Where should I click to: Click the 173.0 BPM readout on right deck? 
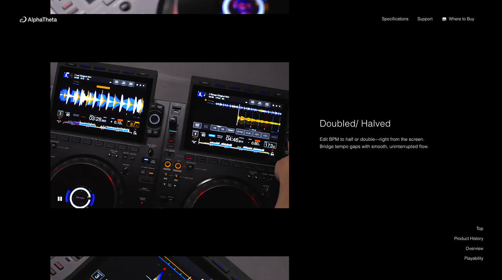click(x=269, y=145)
